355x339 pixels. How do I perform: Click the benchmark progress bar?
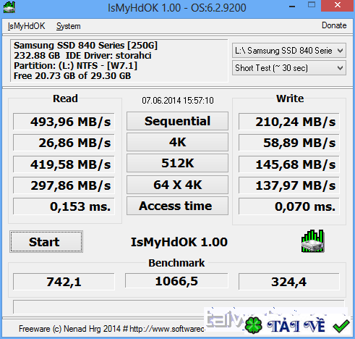[x=179, y=306]
